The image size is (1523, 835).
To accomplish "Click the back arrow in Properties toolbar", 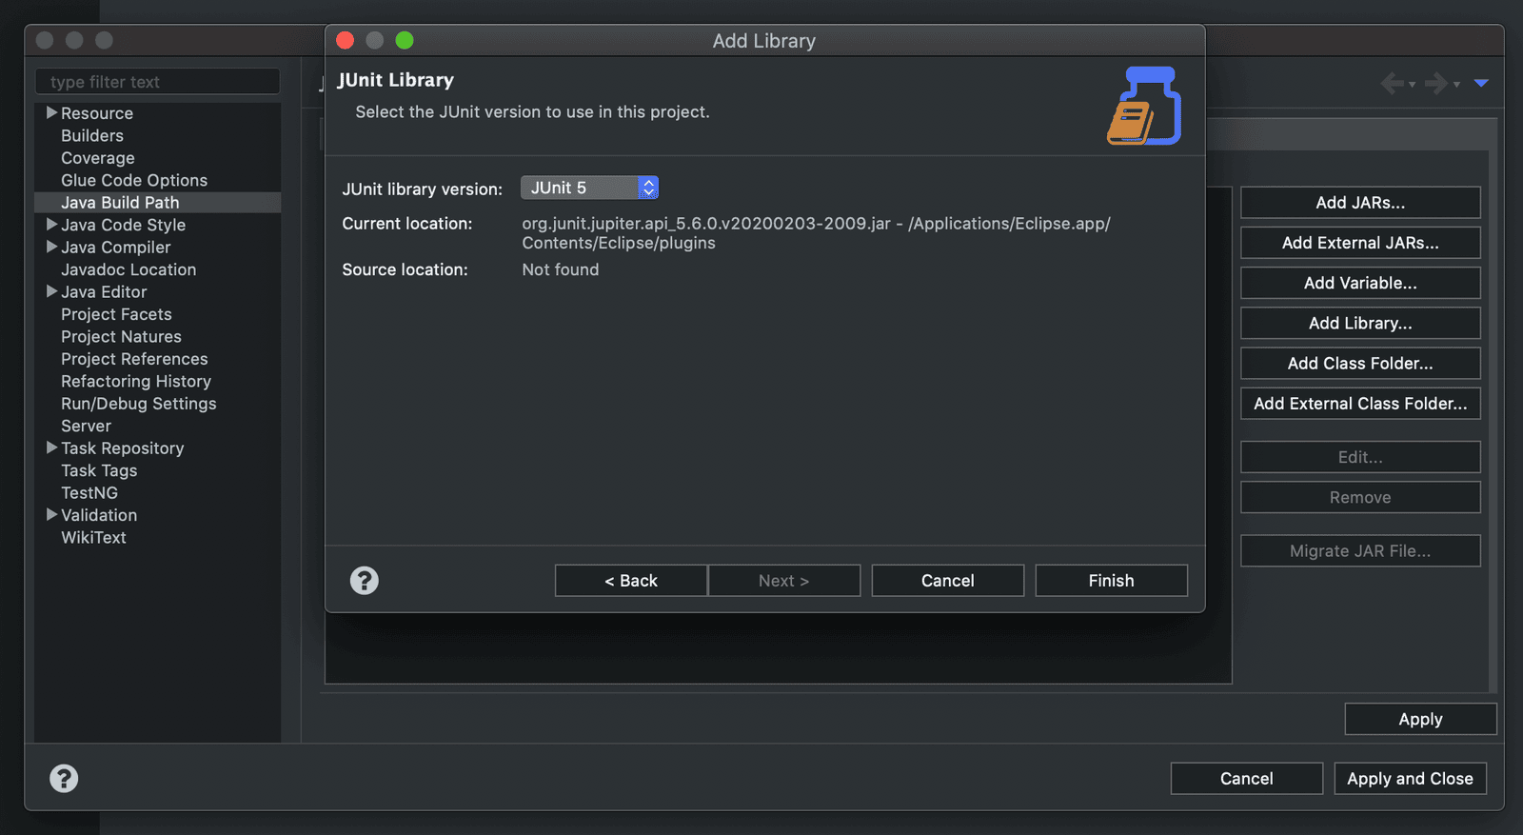I will pyautogui.click(x=1392, y=84).
